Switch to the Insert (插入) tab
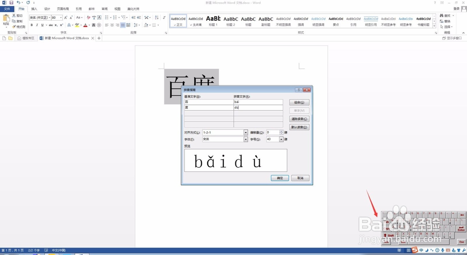 click(x=34, y=9)
